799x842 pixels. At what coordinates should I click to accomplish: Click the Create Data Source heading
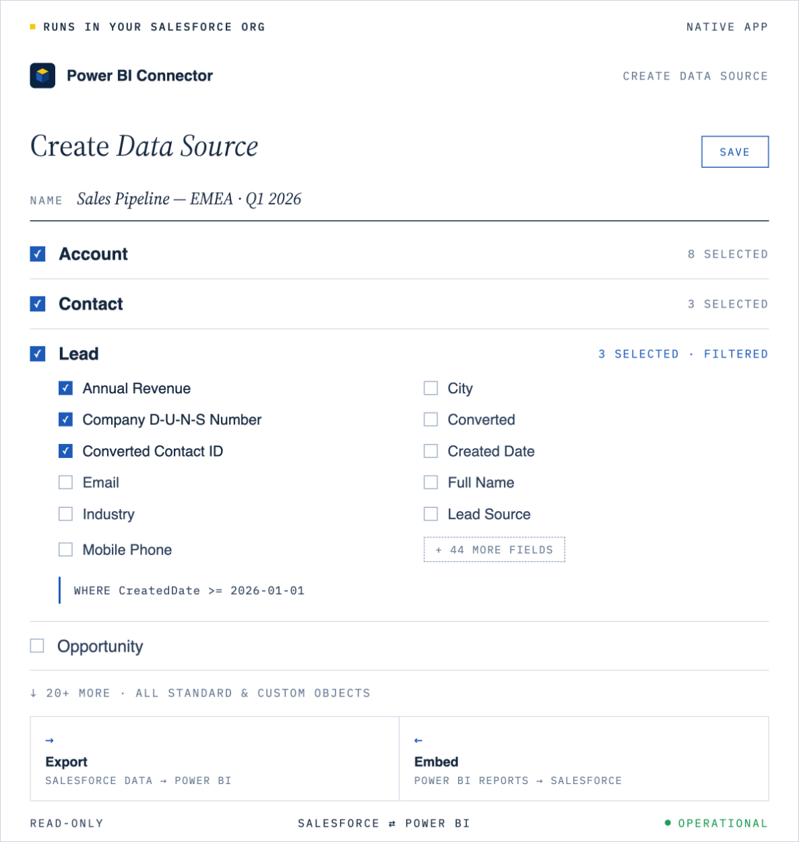coord(144,146)
